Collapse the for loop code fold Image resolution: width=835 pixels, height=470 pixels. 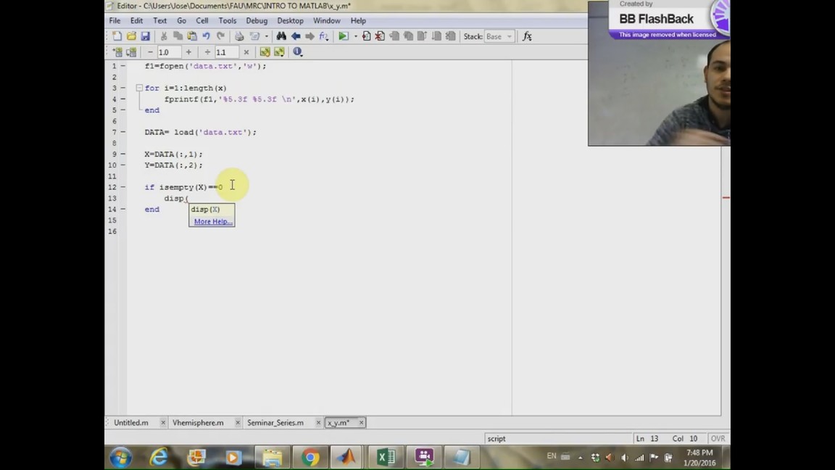click(x=138, y=88)
